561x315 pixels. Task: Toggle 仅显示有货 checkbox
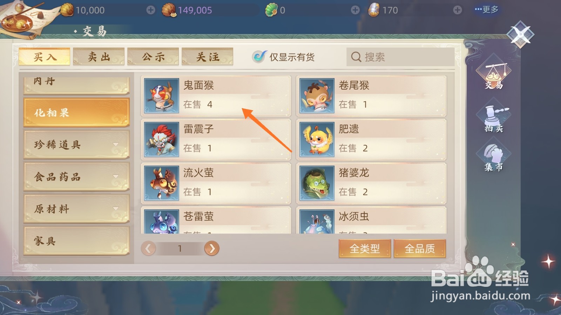coord(259,56)
